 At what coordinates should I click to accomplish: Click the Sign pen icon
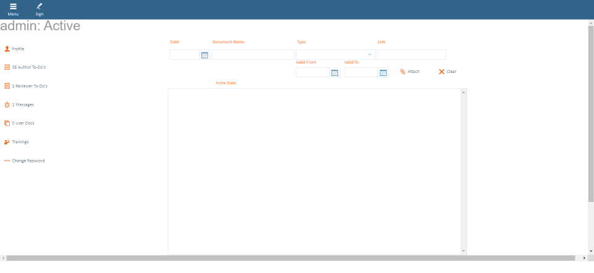pyautogui.click(x=40, y=6)
